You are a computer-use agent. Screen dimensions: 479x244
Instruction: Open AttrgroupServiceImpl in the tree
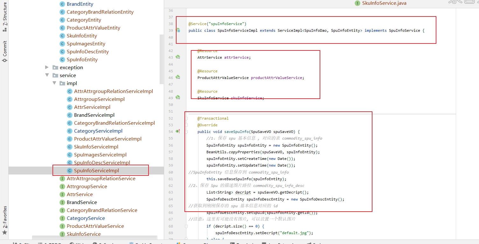tap(99, 99)
